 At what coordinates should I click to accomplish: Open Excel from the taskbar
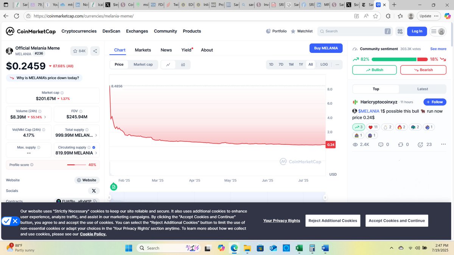(x=299, y=248)
